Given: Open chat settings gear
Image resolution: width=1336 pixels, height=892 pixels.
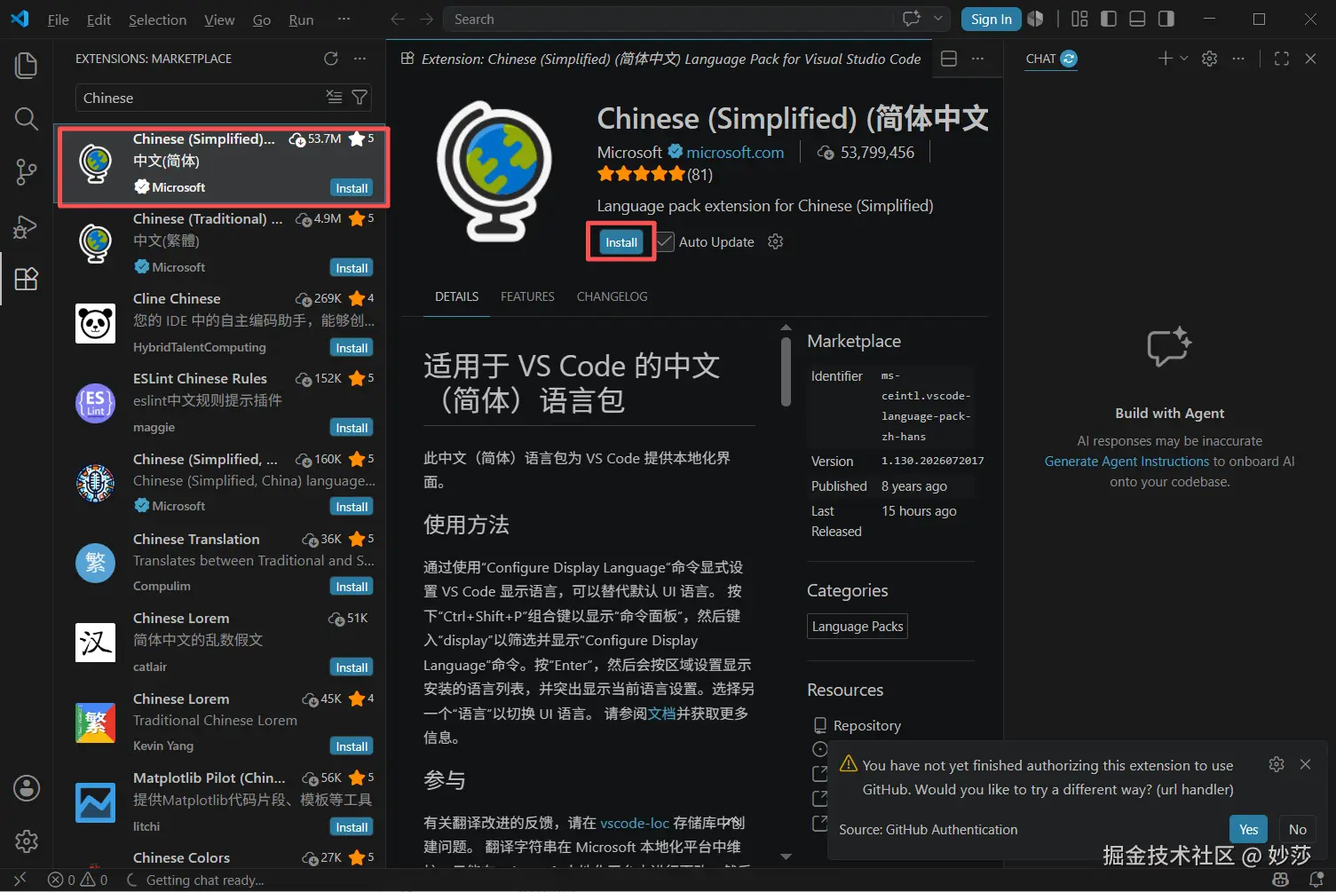Looking at the screenshot, I should 1209,59.
